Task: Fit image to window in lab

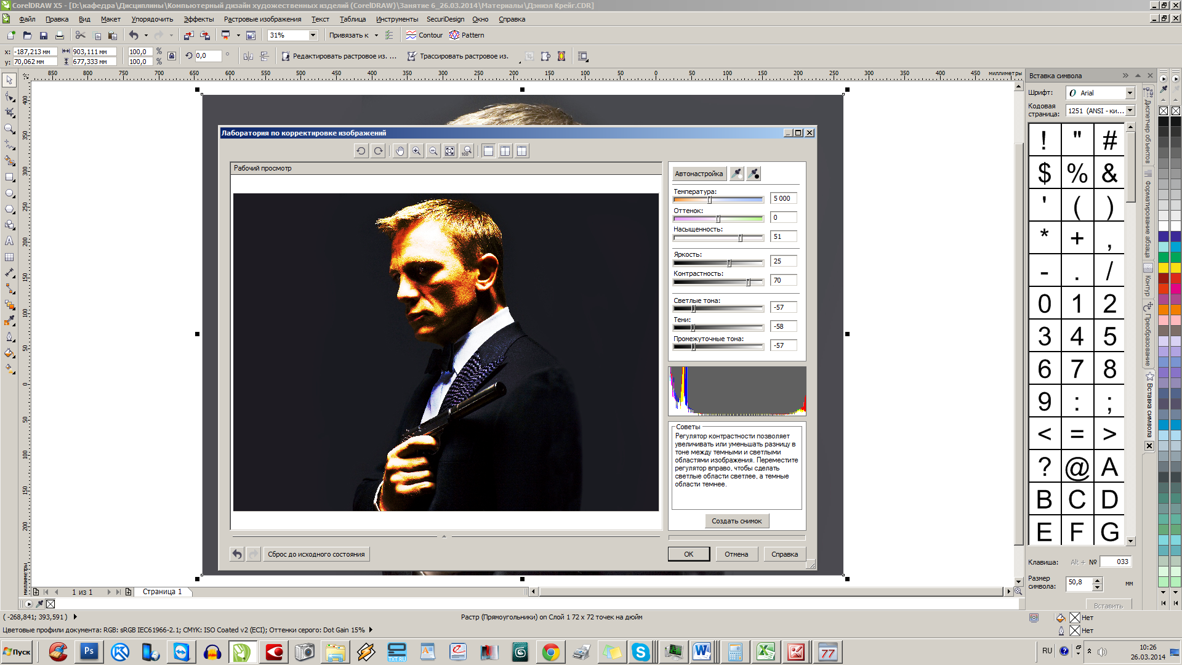Action: tap(450, 151)
